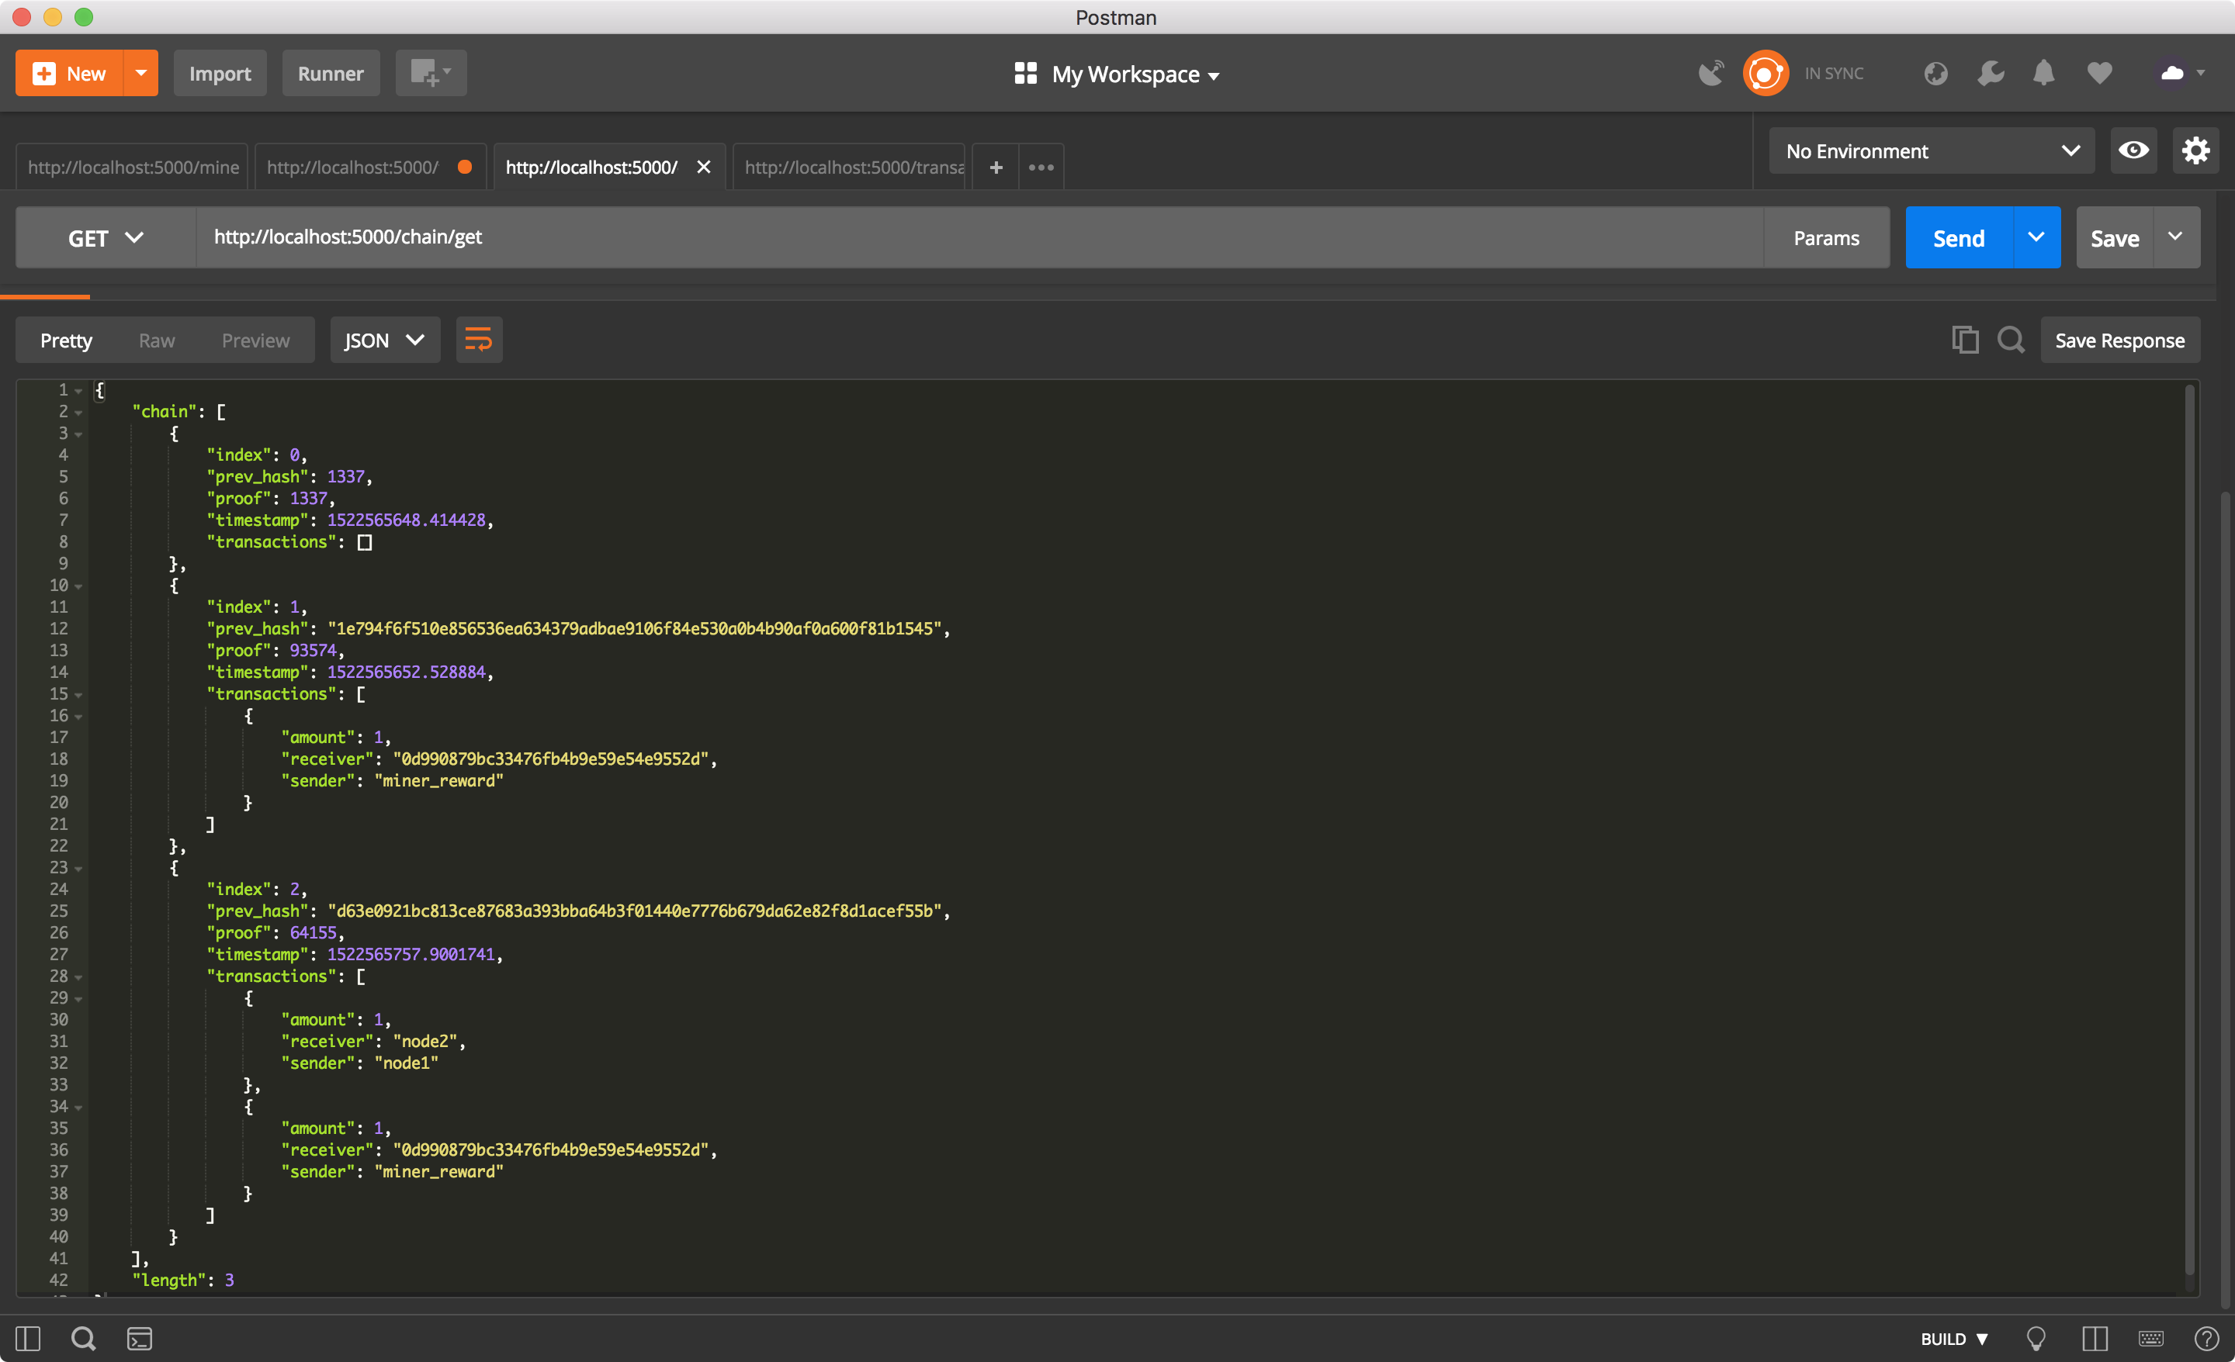Click the Save button

pos(2115,237)
